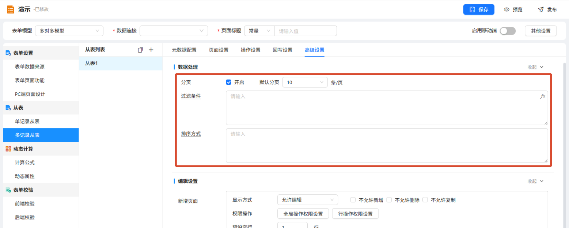Click the orange form app logo icon
The image size is (569, 228).
click(11, 9)
